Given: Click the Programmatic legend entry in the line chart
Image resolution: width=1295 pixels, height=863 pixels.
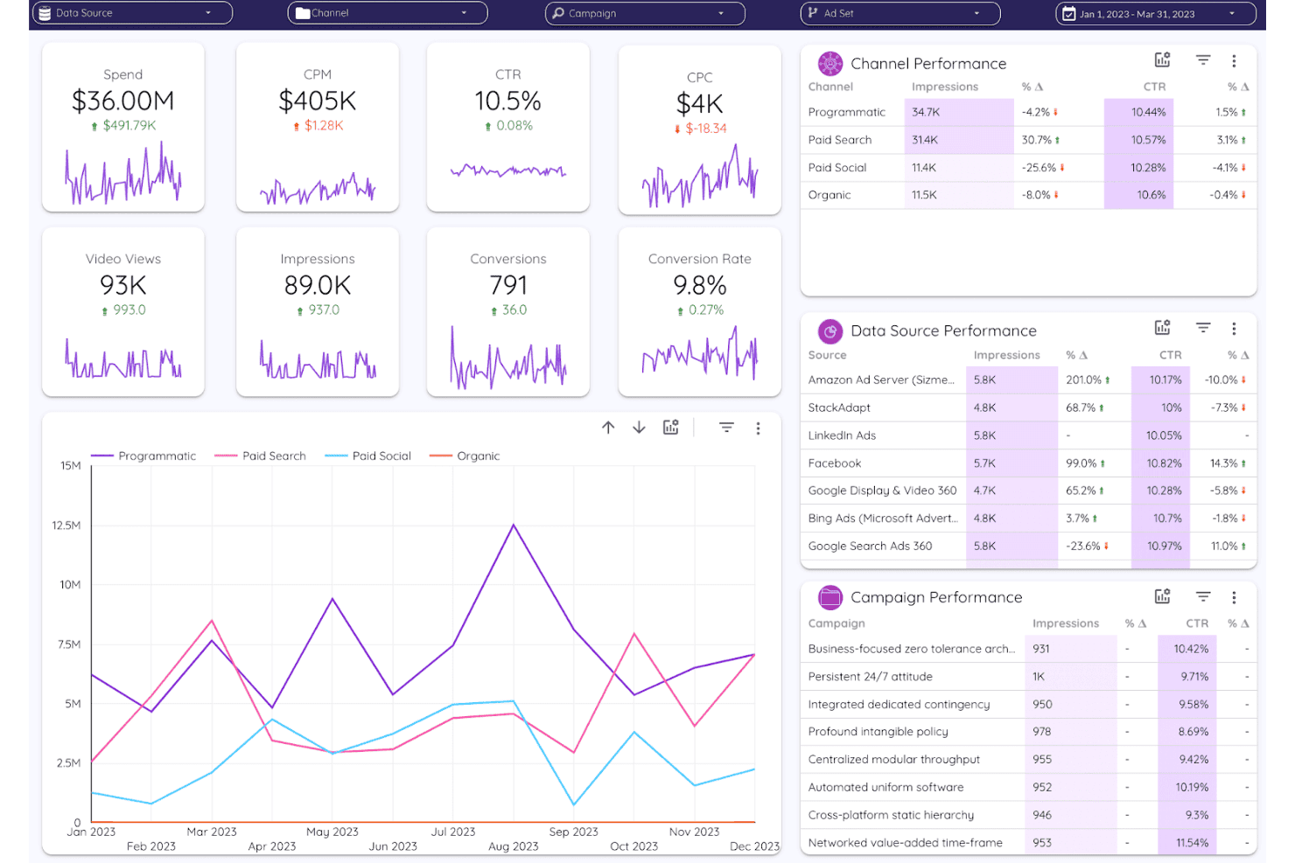Looking at the screenshot, I should 143,456.
